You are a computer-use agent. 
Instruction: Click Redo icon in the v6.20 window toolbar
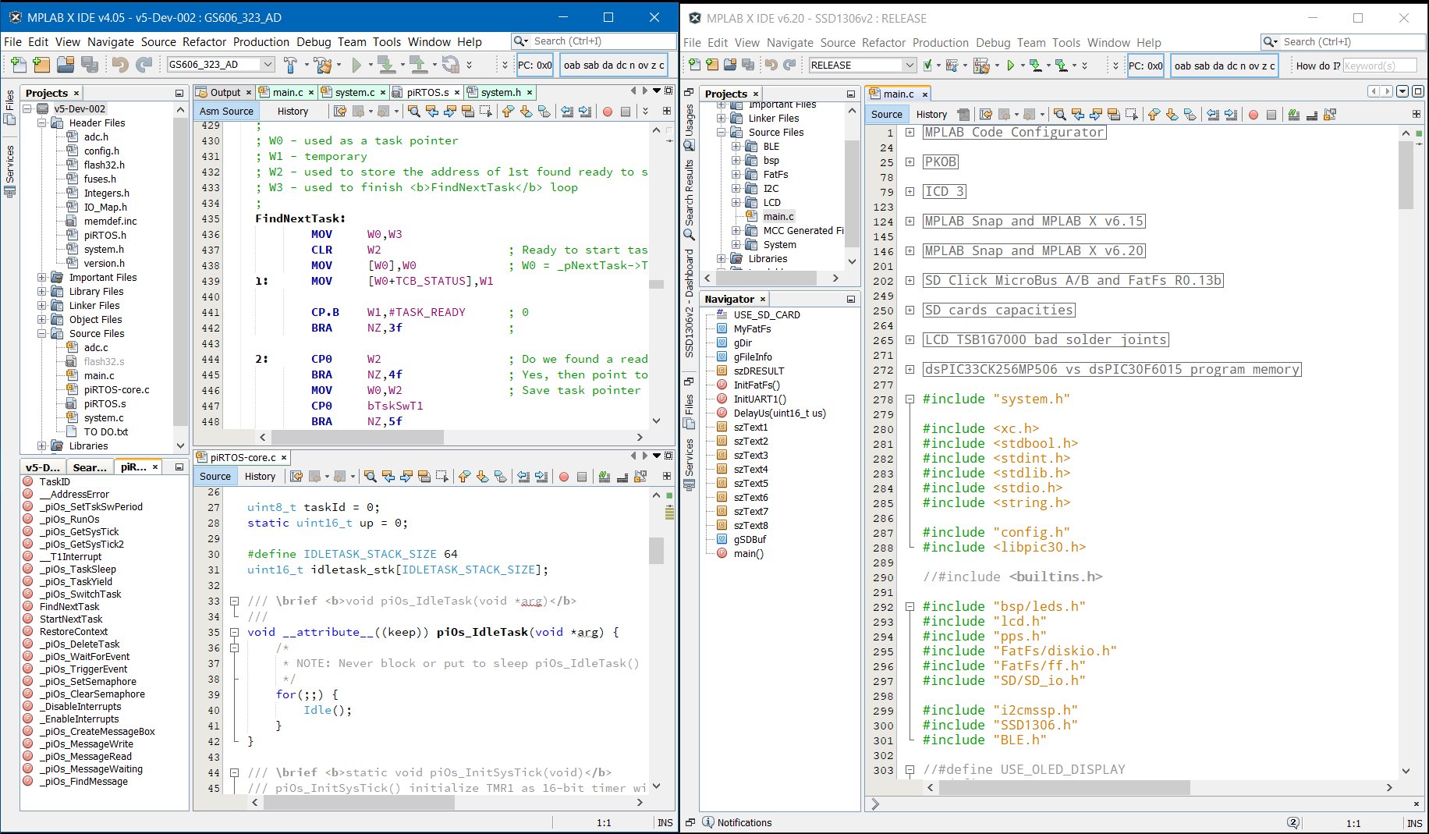(x=789, y=66)
